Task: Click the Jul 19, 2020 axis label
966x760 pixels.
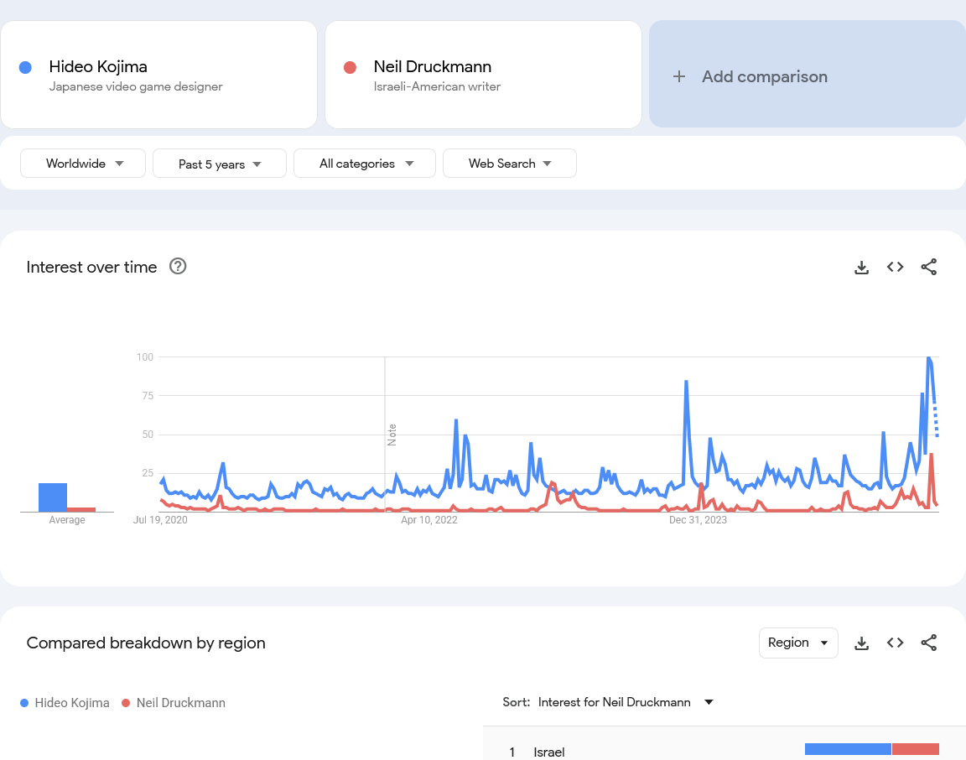Action: [x=160, y=519]
